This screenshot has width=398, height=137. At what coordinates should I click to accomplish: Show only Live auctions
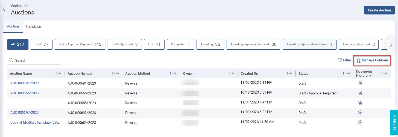coord(154,44)
